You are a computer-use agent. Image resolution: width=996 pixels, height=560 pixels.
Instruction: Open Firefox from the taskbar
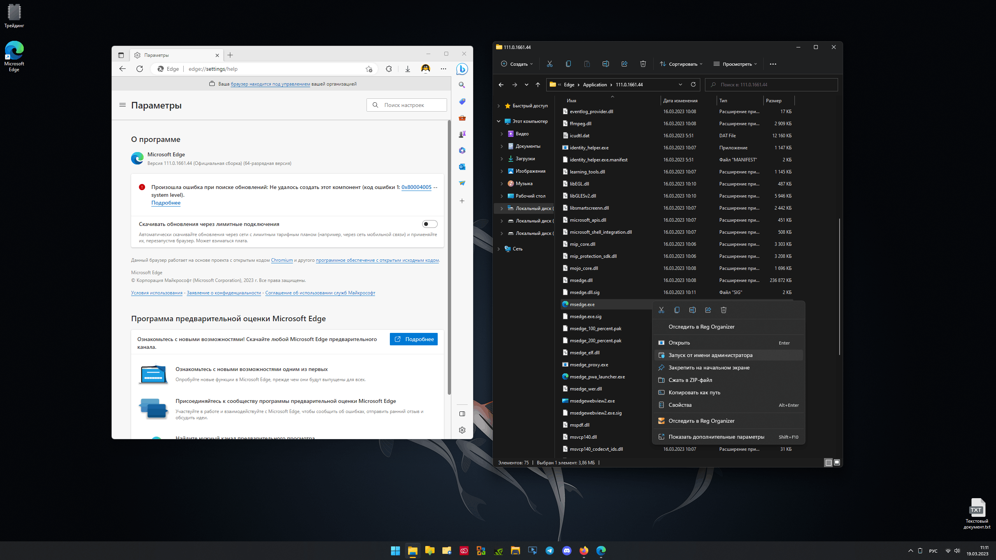pos(584,551)
